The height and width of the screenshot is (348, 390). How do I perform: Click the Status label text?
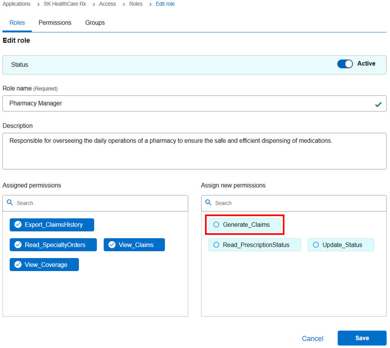coord(20,65)
